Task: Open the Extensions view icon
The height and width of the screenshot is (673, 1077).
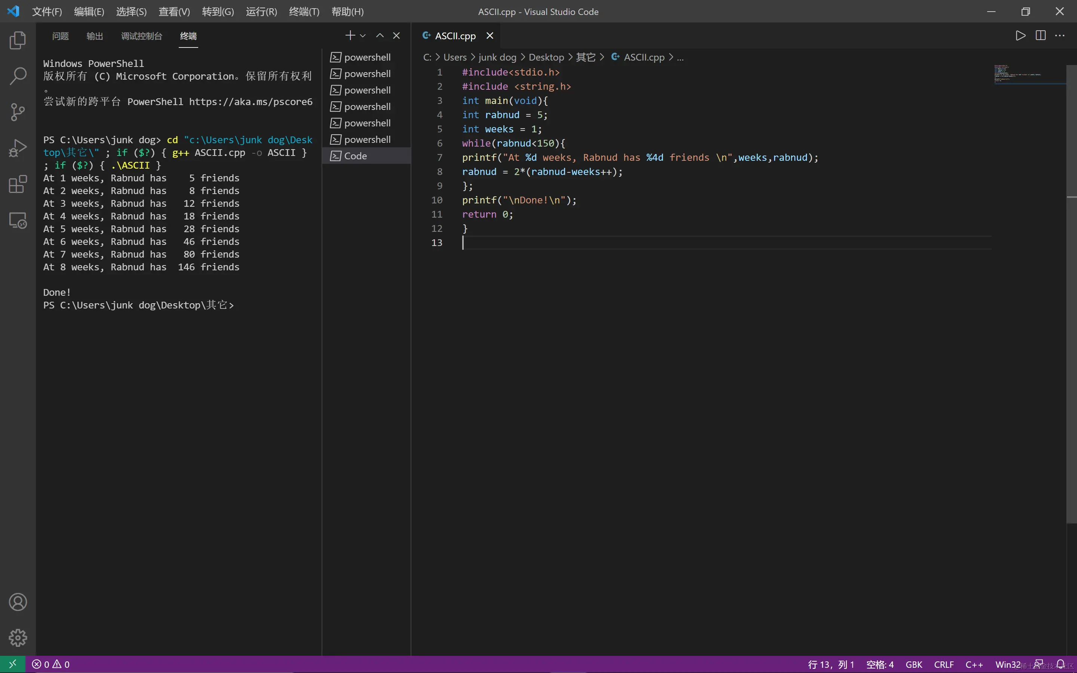Action: tap(18, 184)
